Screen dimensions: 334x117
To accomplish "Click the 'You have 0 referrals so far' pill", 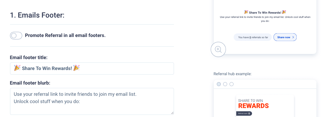I will coord(253,37).
